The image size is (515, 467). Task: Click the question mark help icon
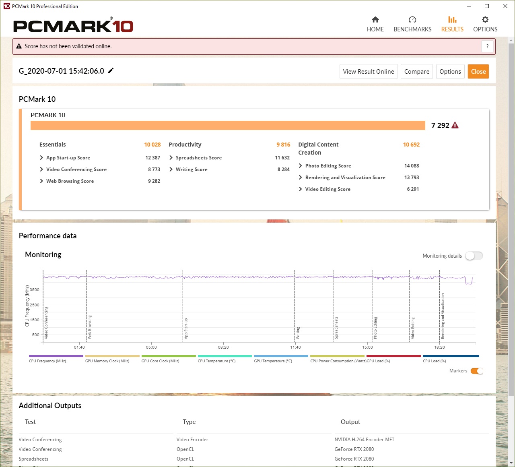[x=487, y=46]
